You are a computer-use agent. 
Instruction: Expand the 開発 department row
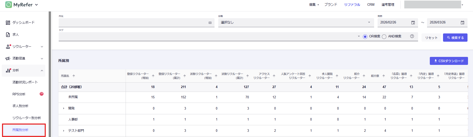pyautogui.click(x=64, y=108)
